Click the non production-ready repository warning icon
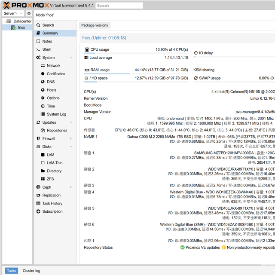The height and width of the screenshot is (275, 275). [224, 247]
